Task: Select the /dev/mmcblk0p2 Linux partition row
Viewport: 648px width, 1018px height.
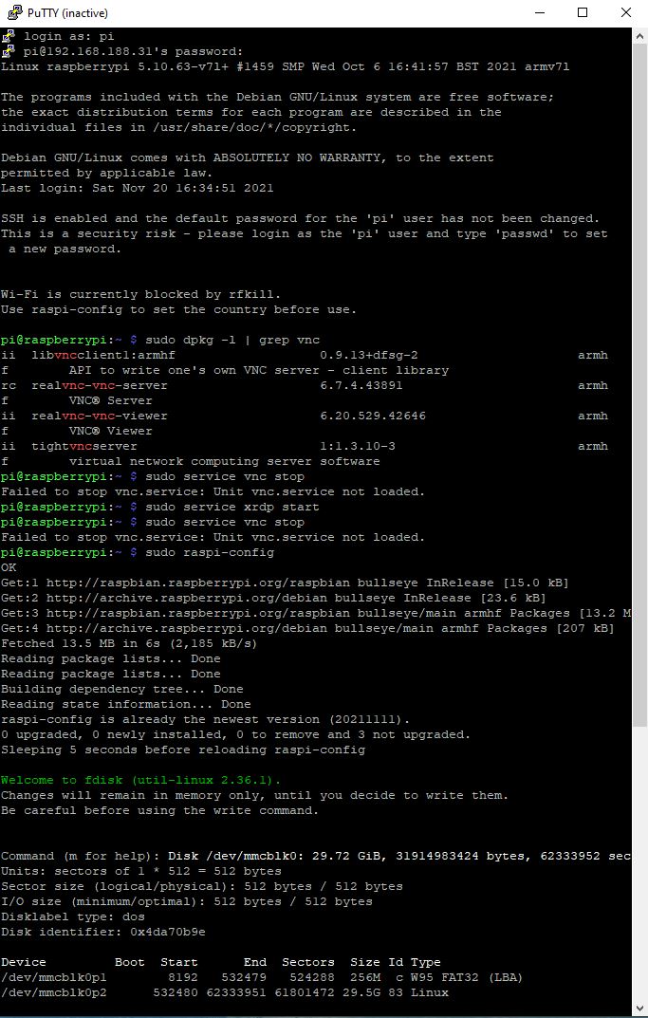Action: 225,992
